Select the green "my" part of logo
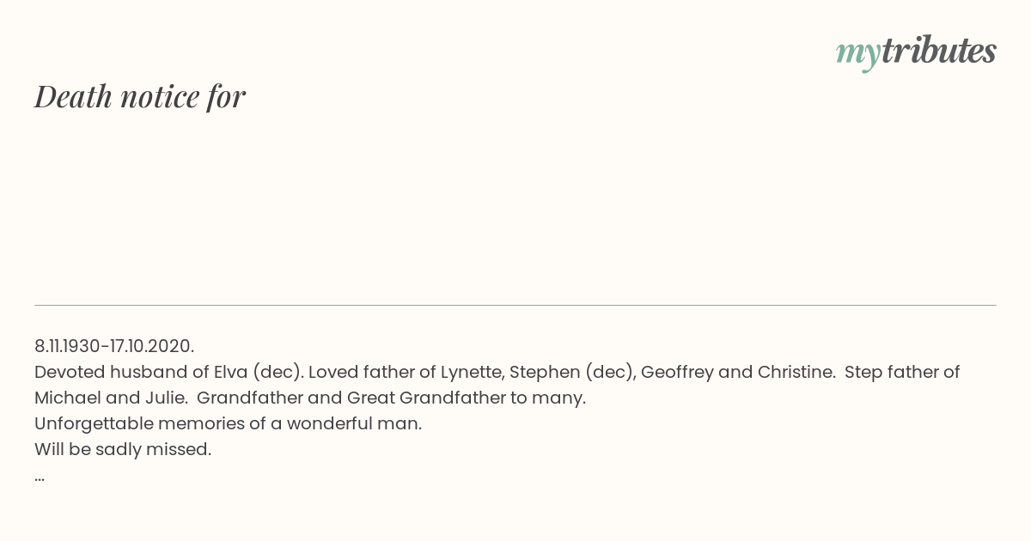The image size is (1031, 541). pyautogui.click(x=858, y=55)
